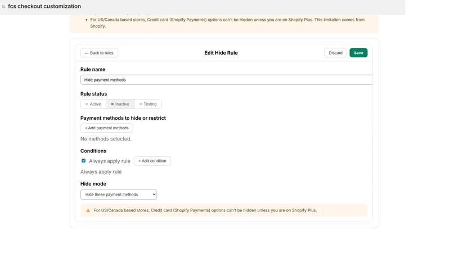The width and height of the screenshot is (450, 253).
Task: Click the 'No methods selected.' text
Action: pyautogui.click(x=106, y=139)
